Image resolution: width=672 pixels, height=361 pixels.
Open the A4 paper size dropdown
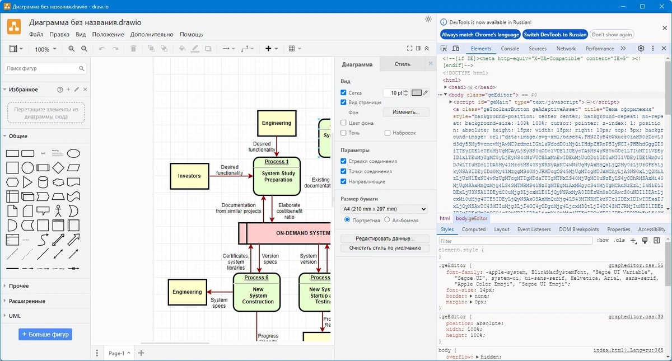click(384, 209)
